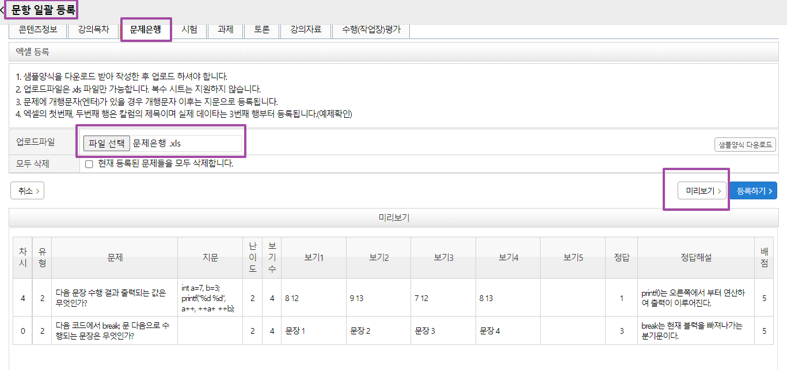787x370 pixels.
Task: Click the 문제 column header in preview table
Action: 115,258
